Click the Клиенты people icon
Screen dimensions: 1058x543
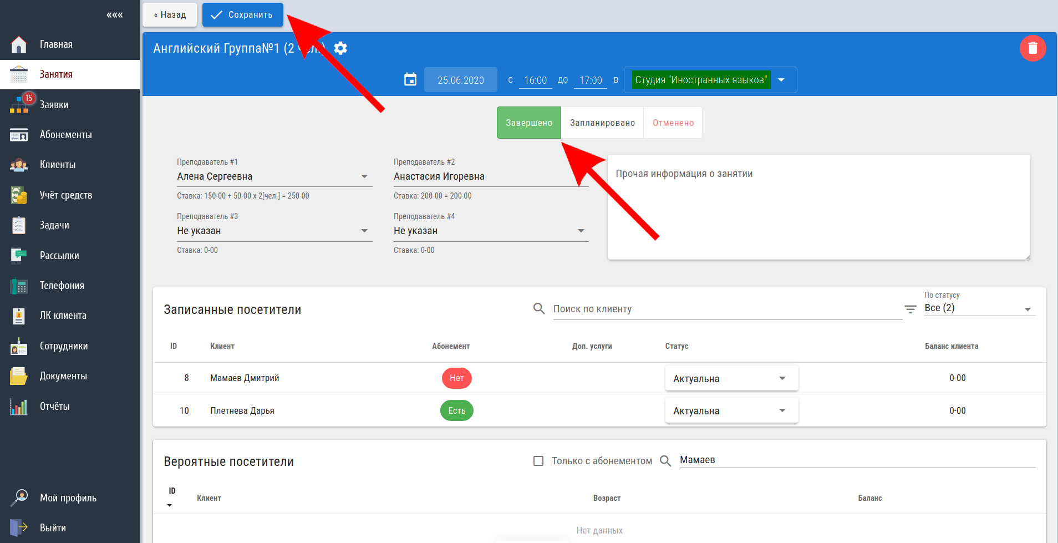click(x=19, y=165)
